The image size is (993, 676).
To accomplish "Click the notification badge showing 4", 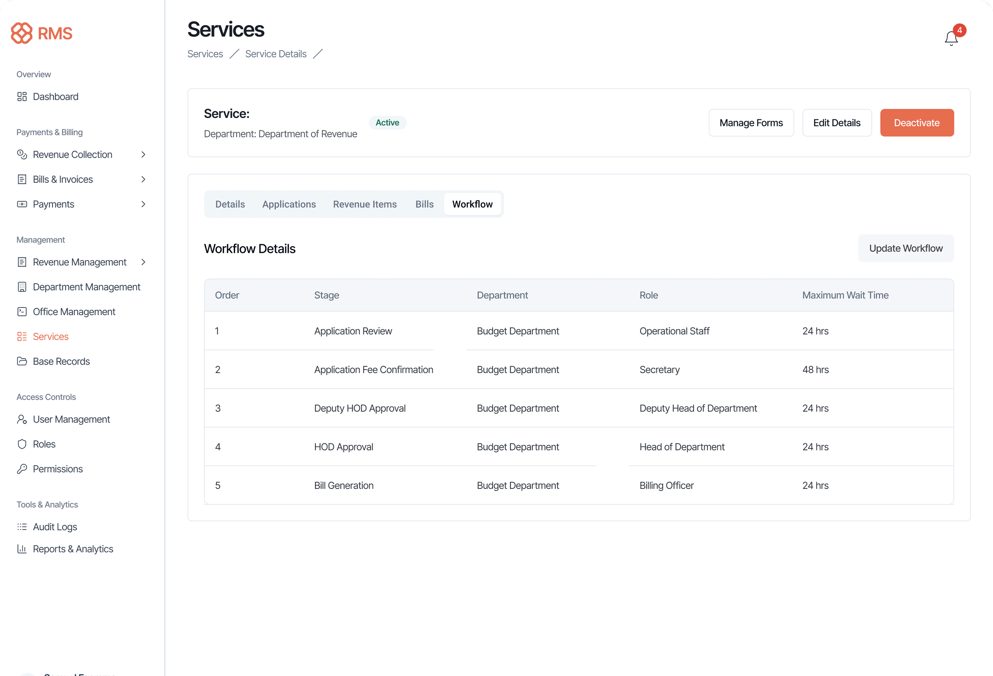I will tap(959, 30).
